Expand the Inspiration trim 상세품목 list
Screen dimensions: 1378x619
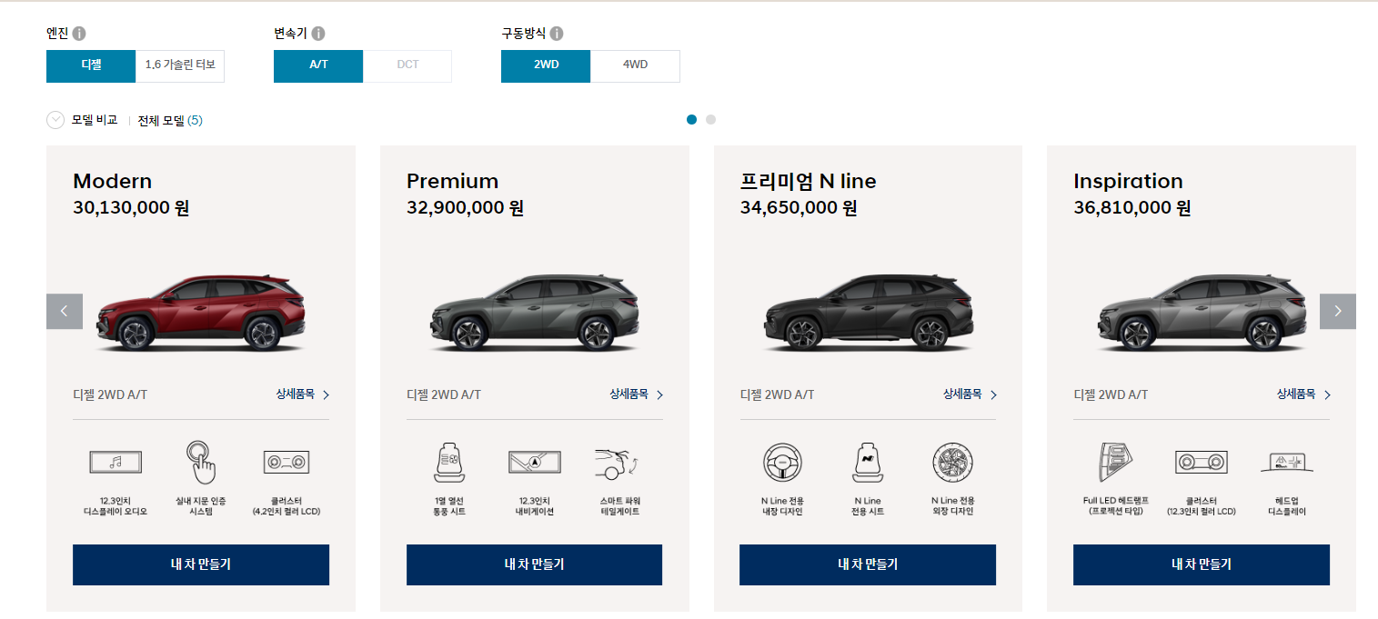[x=1301, y=394]
